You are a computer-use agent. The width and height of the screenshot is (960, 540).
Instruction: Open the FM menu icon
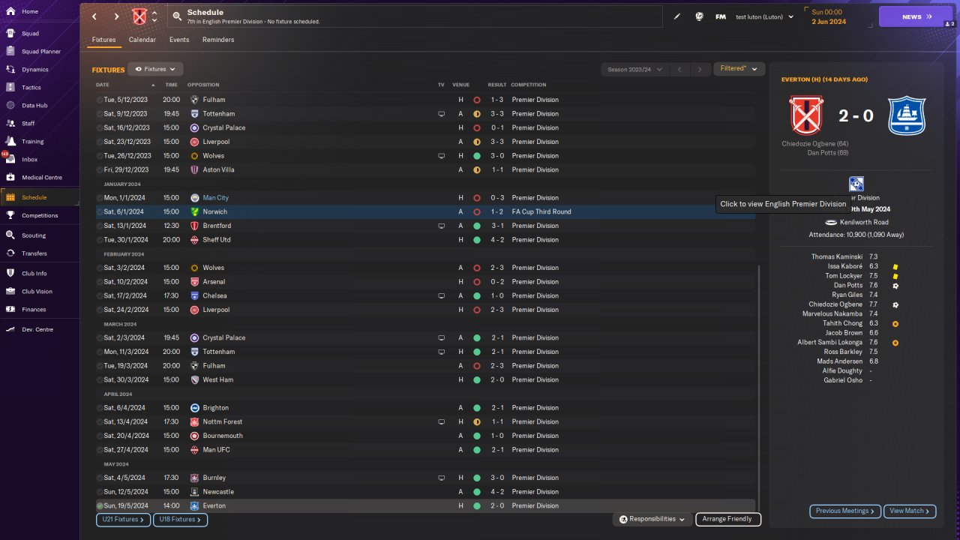tap(720, 16)
